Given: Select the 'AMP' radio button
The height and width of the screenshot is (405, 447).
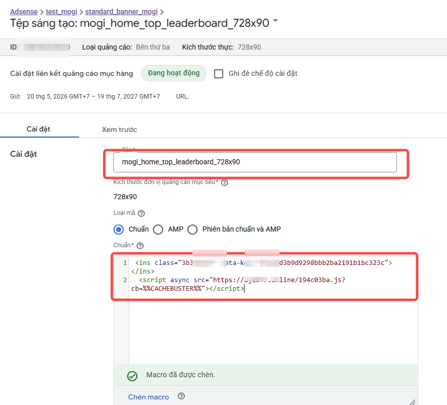Looking at the screenshot, I should point(158,229).
